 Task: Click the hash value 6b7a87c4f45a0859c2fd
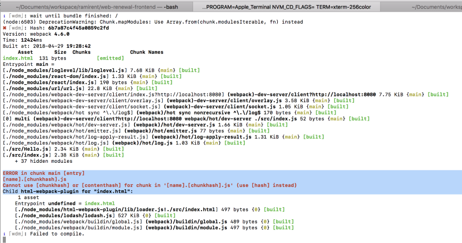point(79,28)
